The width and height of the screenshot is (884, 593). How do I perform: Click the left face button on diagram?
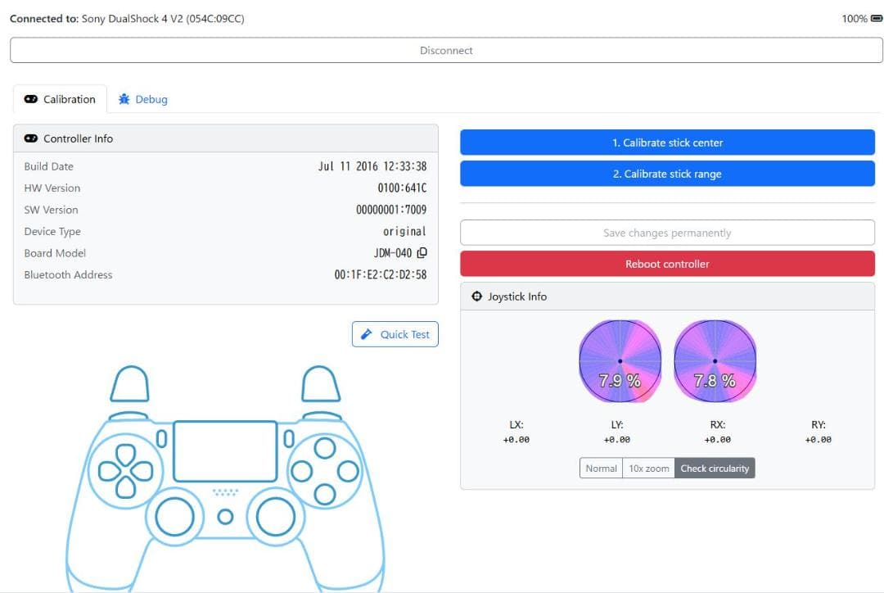tap(301, 471)
